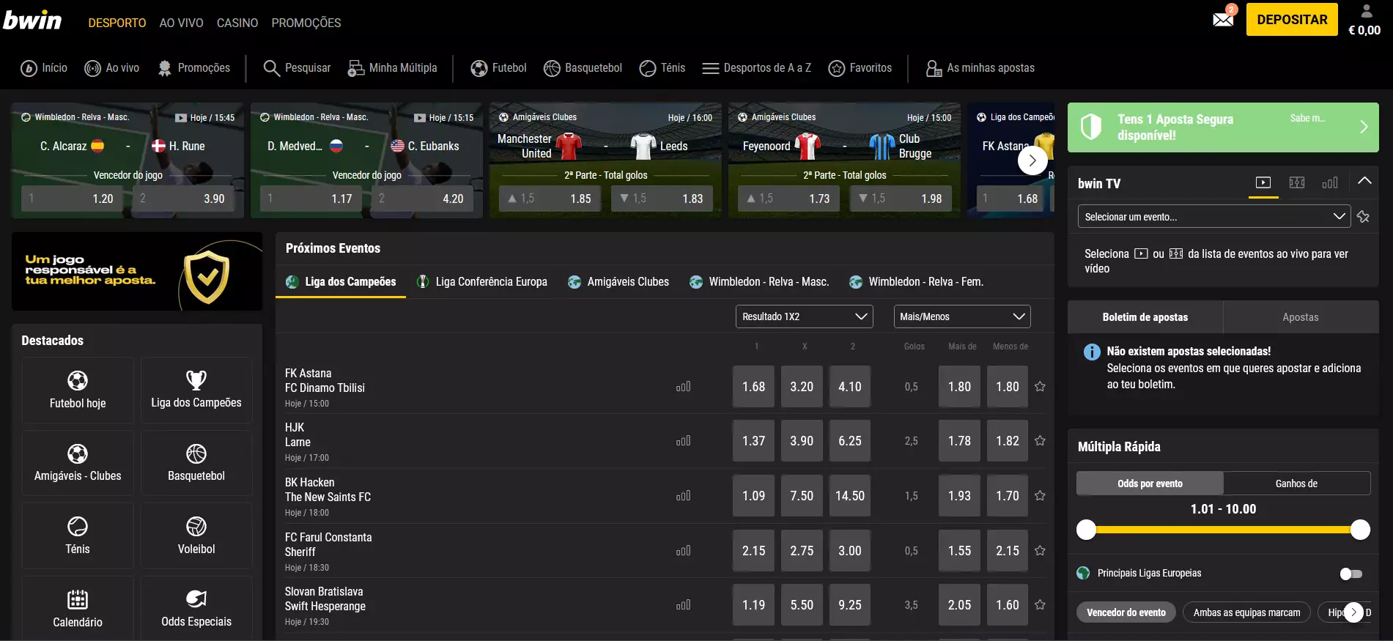The width and height of the screenshot is (1393, 641).
Task: Open Liga dos Campeões trophy tile
Action: tap(196, 390)
